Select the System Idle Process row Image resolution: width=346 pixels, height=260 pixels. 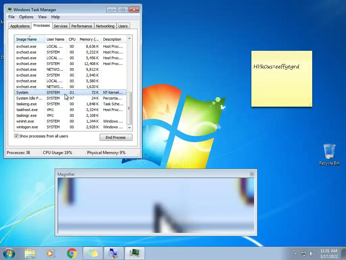70,98
